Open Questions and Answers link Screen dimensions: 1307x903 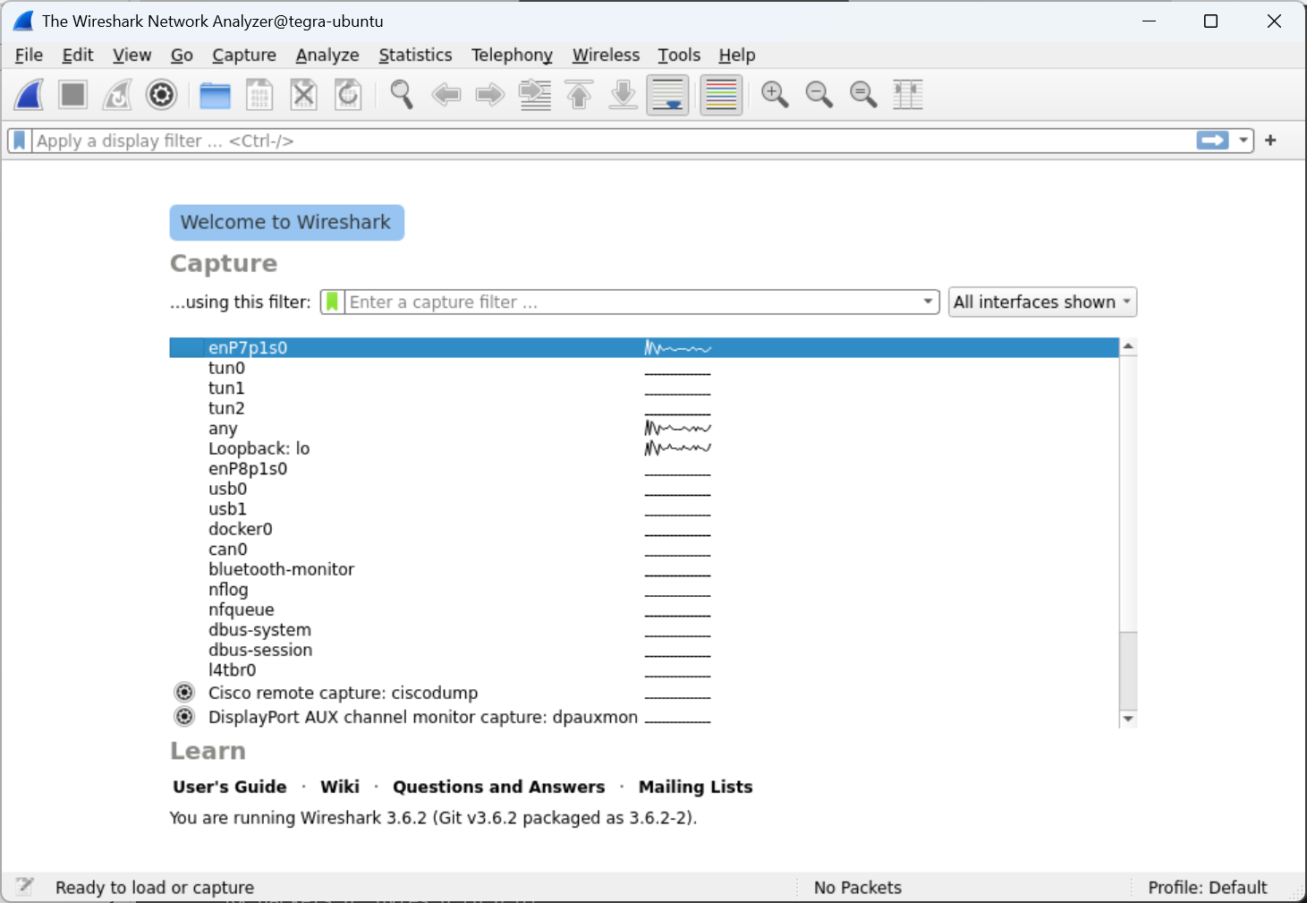[x=499, y=787]
